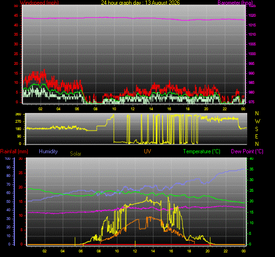Click the 90 wind direction axis value

[19, 136]
